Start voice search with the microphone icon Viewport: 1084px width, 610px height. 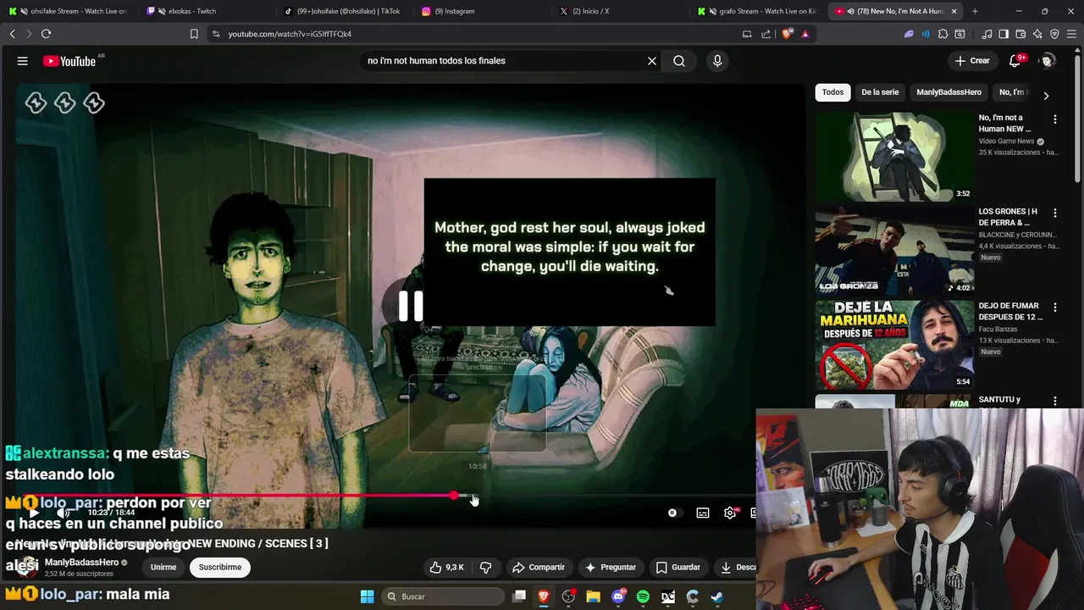(x=717, y=61)
